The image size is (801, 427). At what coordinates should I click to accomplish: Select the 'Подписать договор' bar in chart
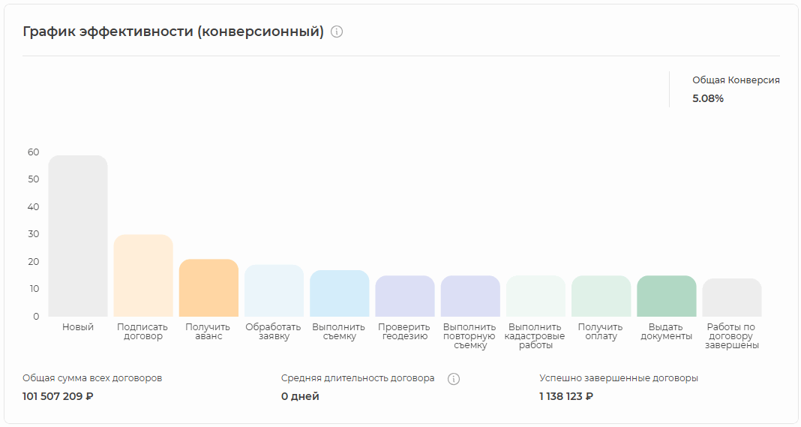coord(143,275)
